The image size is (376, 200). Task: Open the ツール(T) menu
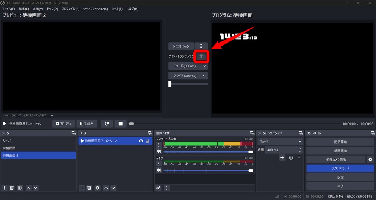pyautogui.click(x=117, y=9)
